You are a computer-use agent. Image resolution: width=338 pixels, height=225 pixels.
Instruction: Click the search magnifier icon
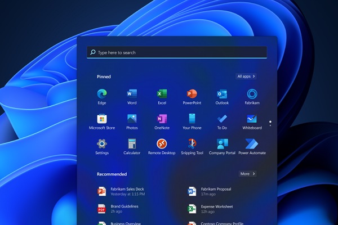93,52
